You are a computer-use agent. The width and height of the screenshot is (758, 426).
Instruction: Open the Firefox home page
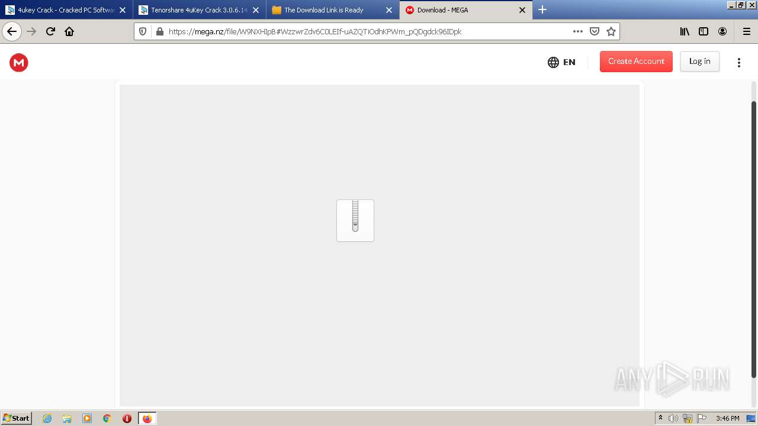[69, 31]
